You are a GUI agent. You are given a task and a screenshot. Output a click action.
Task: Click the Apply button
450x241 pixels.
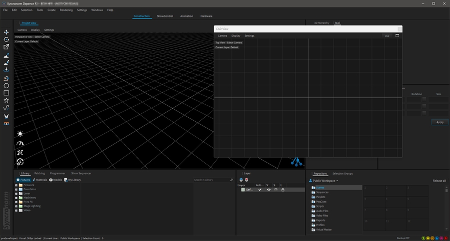tap(439, 122)
